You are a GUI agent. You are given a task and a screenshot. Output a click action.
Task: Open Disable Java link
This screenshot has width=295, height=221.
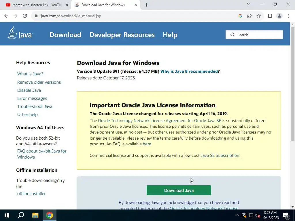29,90
